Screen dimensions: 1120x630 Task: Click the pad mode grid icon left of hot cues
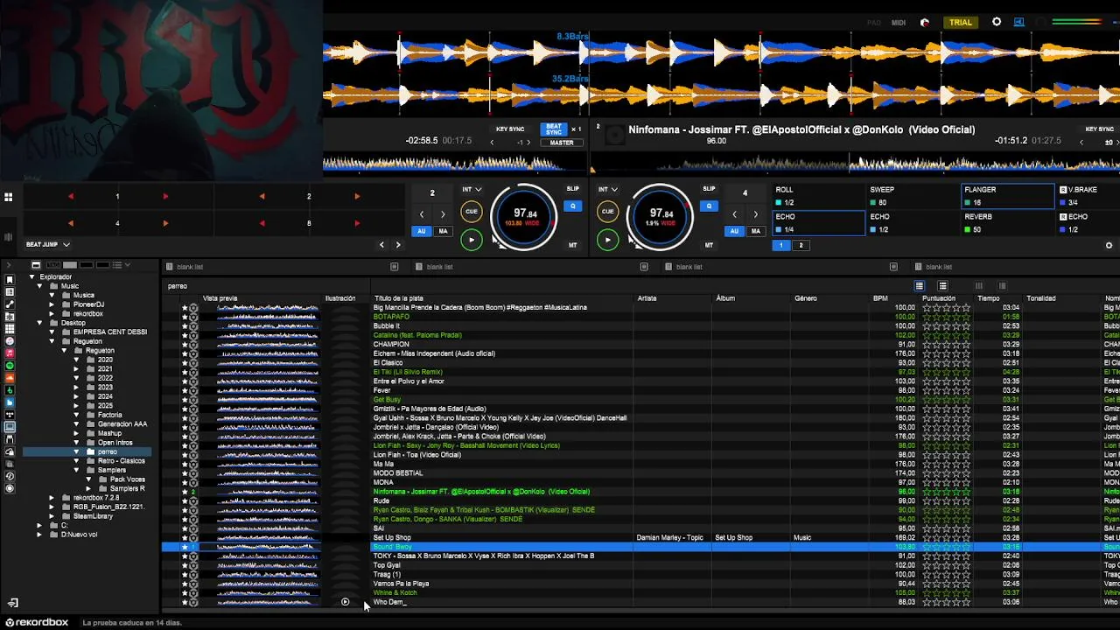pos(8,198)
